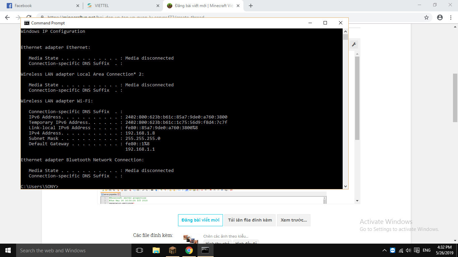Click the ENG input language indicator
This screenshot has height=257, width=458.
(x=426, y=250)
